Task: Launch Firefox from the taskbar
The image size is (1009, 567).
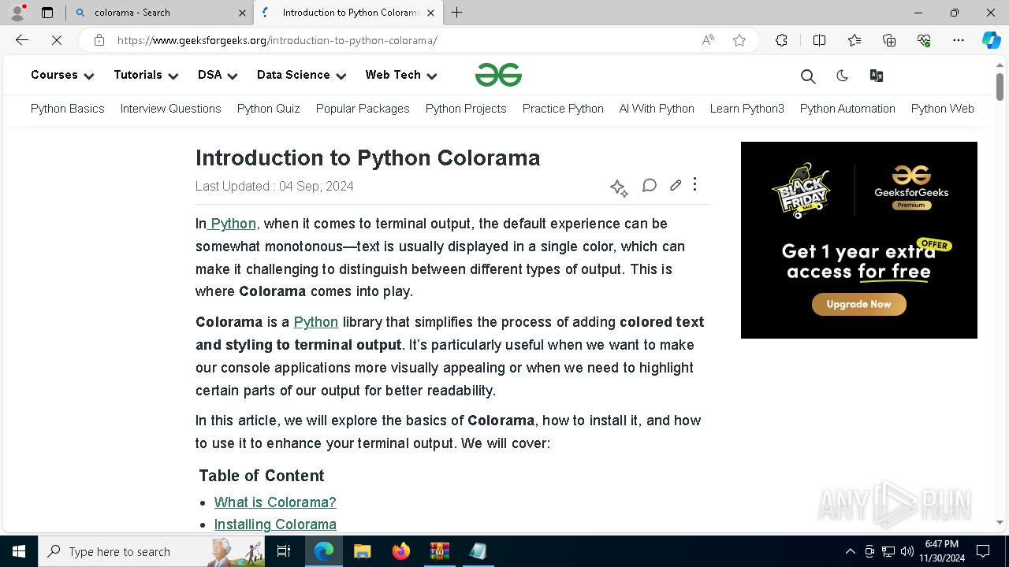Action: [x=400, y=551]
